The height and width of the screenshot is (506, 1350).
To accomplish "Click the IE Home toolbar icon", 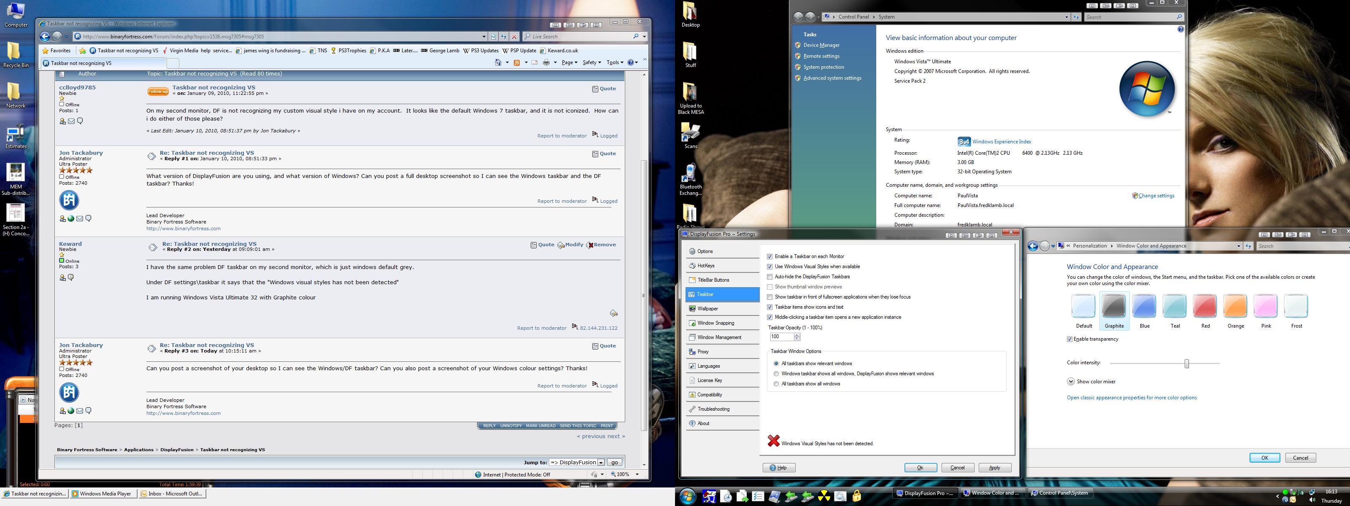I will pyautogui.click(x=498, y=63).
